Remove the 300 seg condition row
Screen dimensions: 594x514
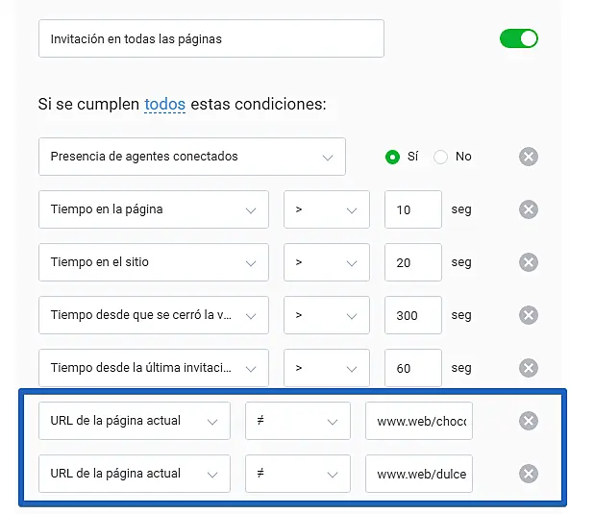(528, 315)
